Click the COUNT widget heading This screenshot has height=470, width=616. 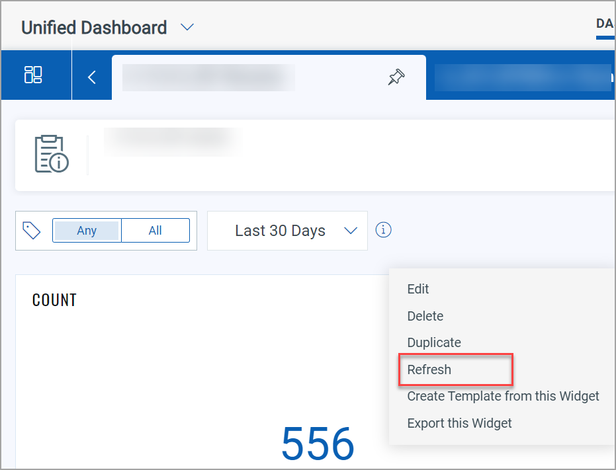click(x=54, y=300)
